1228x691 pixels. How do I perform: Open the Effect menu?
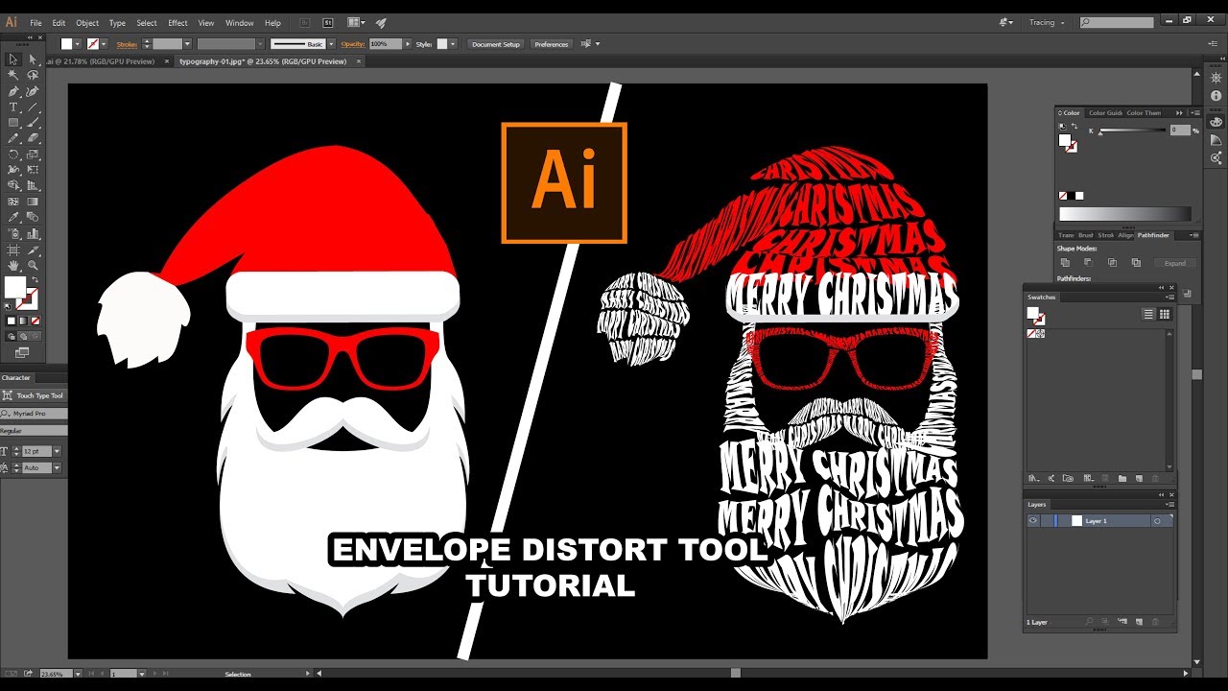(178, 22)
